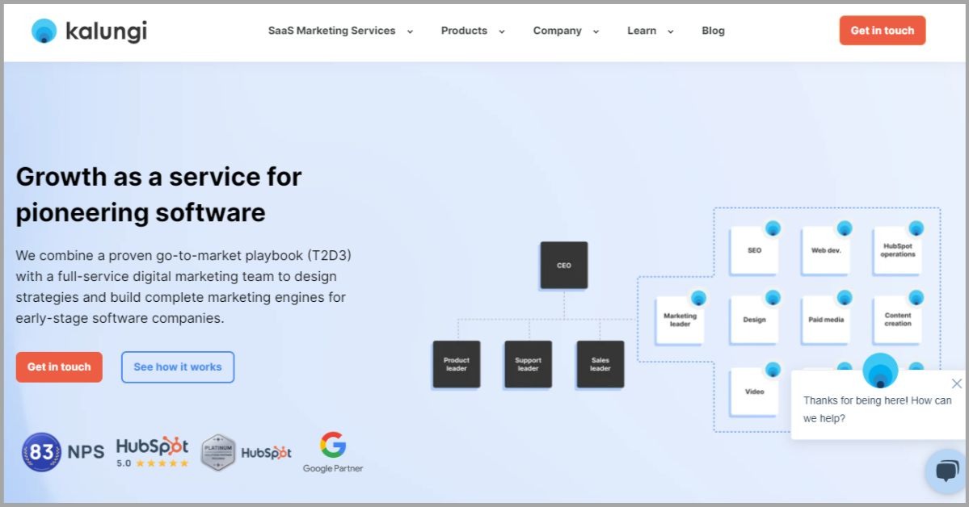This screenshot has width=969, height=507.
Task: Click the chat message 'Thanks for being here!'
Action: [856, 400]
